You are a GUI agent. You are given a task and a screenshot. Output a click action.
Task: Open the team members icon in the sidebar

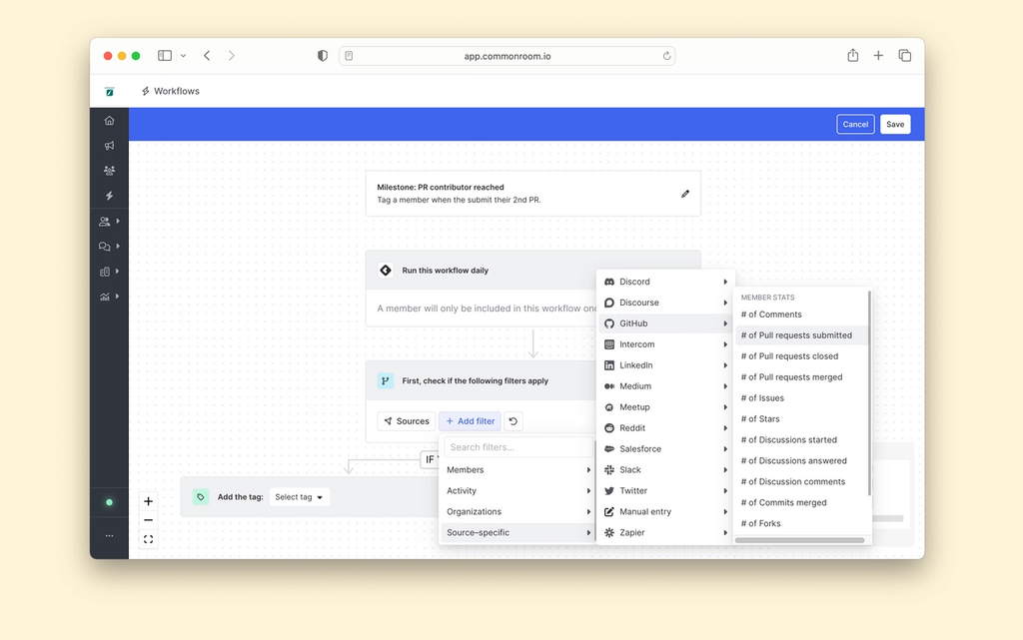[108, 170]
